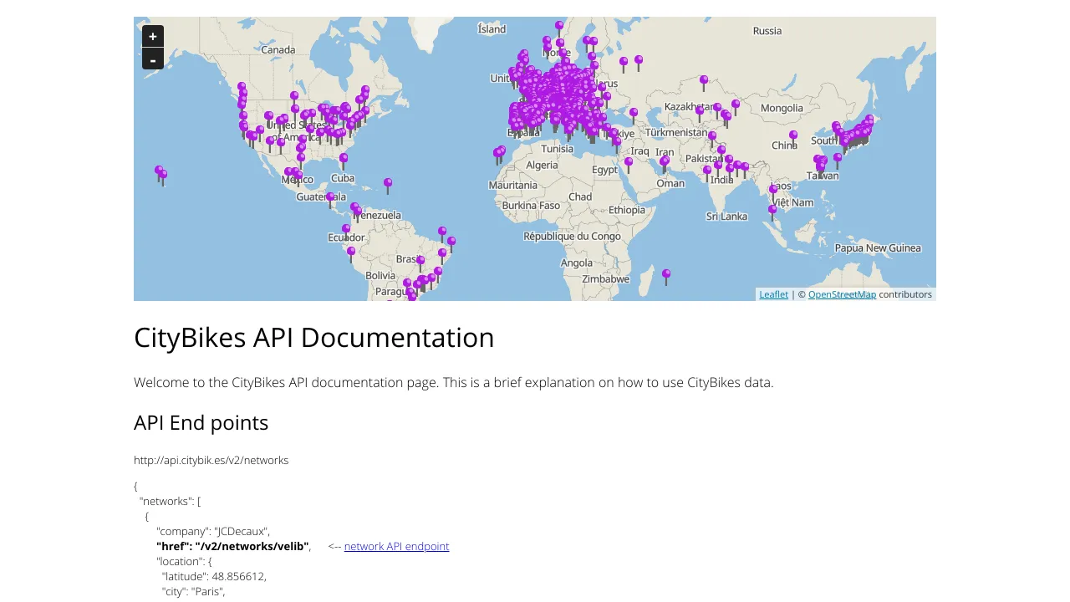Viewport: 1070px width, 602px height.
Task: Click the bold href /v2/networks/velib text
Action: 232,546
